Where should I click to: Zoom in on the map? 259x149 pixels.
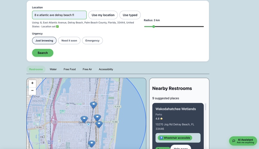click(x=32, y=83)
